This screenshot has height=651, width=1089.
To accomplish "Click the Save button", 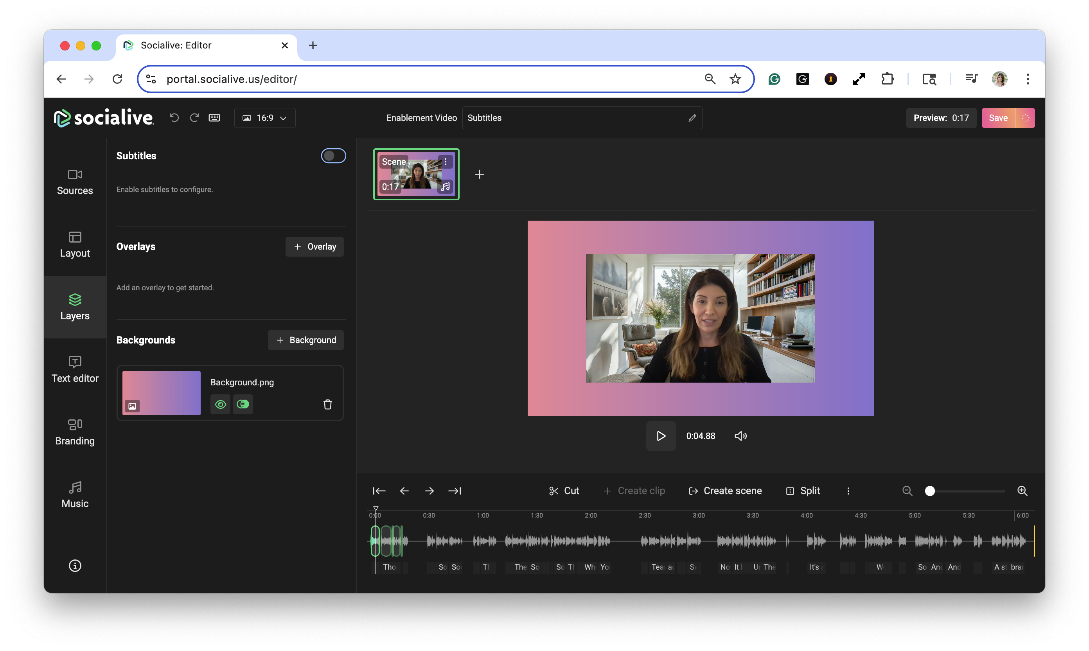I will click(998, 118).
